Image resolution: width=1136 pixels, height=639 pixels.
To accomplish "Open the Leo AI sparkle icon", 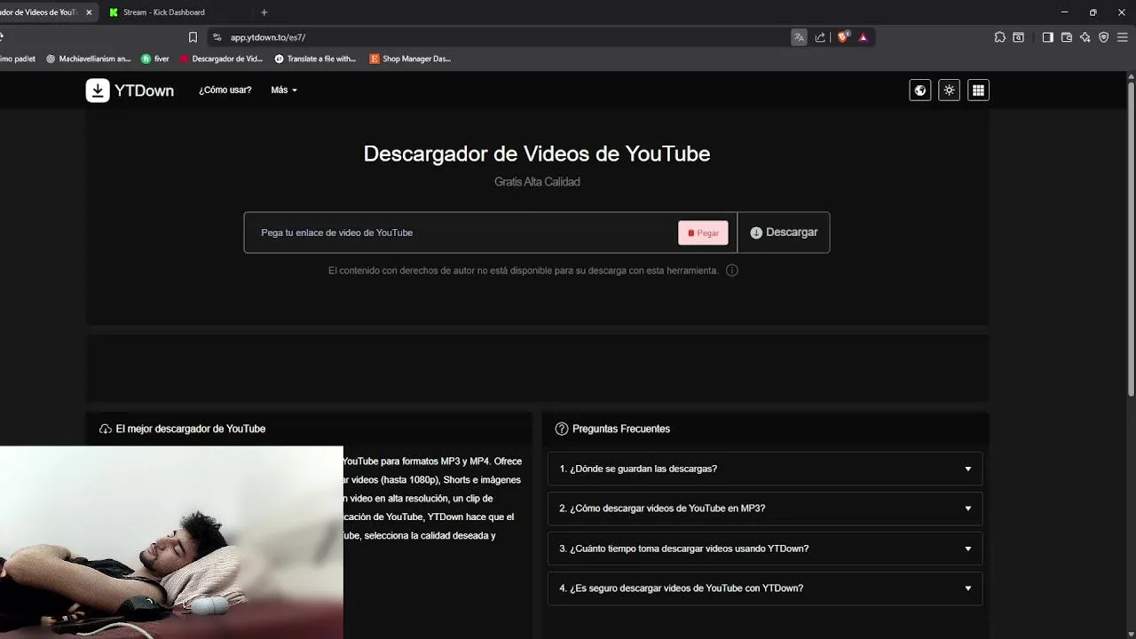I will pos(1085,37).
